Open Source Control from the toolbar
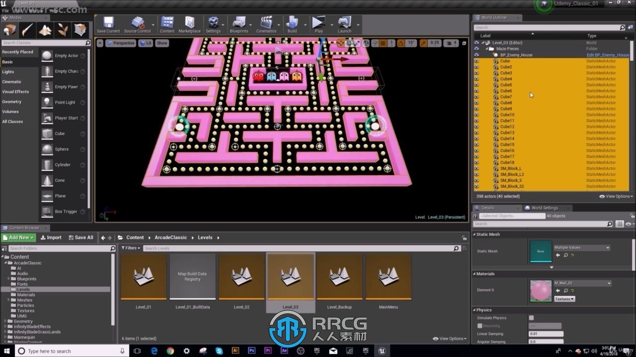 pyautogui.click(x=137, y=25)
